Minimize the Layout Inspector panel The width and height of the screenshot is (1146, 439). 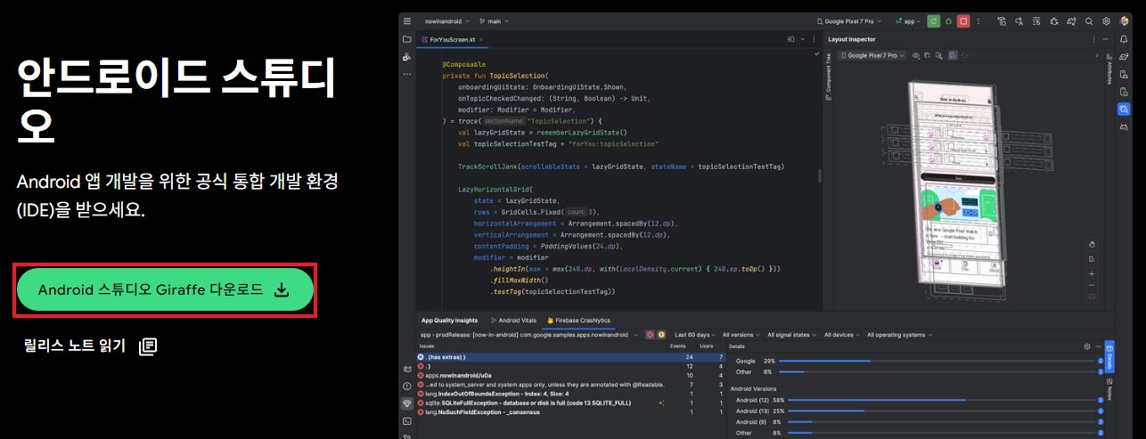[1107, 39]
